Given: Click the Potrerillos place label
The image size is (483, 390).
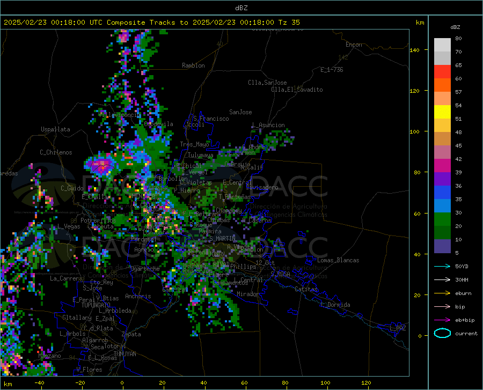Looking at the screenshot, I should (x=98, y=220).
